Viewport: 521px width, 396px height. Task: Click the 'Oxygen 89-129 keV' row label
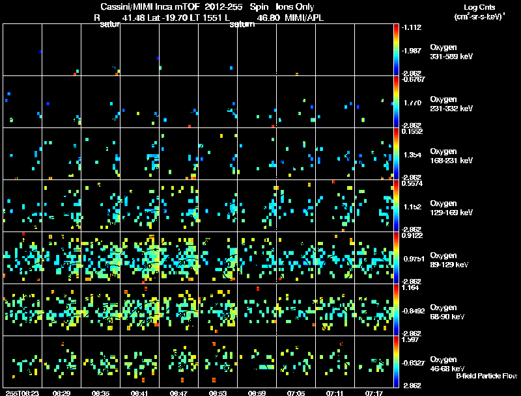(x=449, y=260)
